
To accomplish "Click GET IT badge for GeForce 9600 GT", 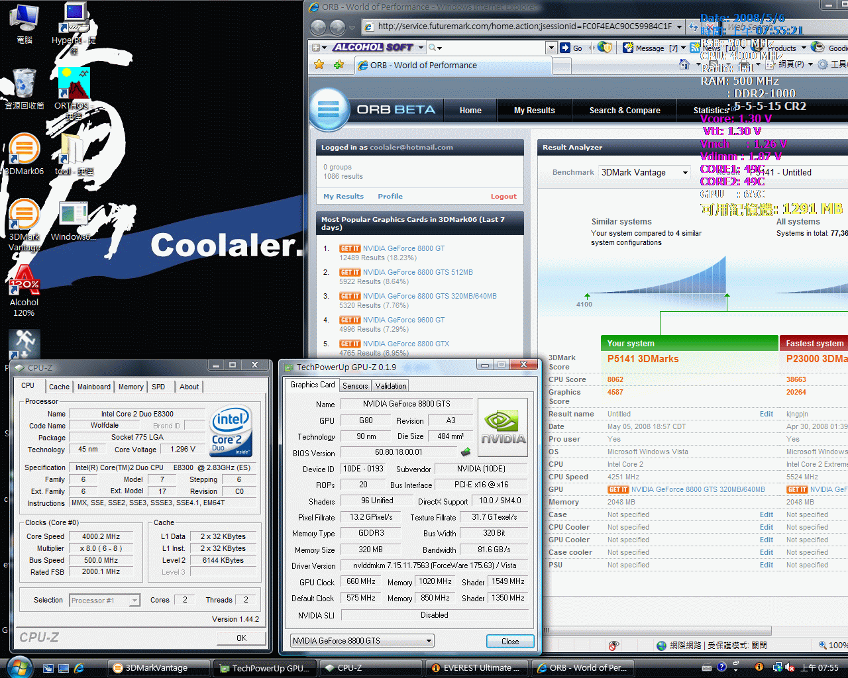I will coord(350,320).
